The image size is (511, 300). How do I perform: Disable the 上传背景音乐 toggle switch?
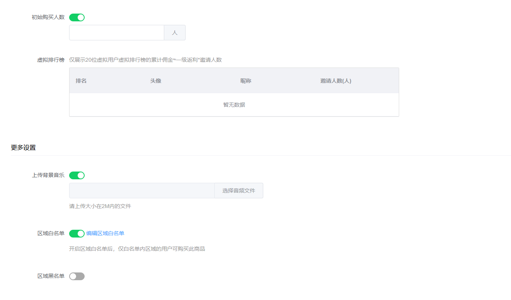click(x=76, y=175)
